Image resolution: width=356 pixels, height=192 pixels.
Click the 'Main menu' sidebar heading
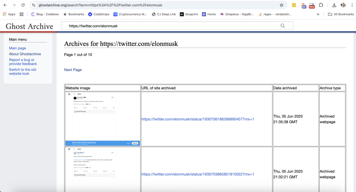pos(18,40)
